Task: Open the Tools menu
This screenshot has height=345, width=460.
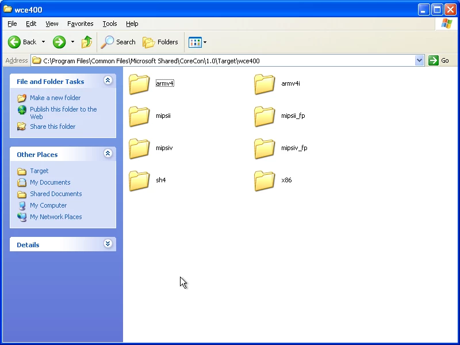Action: [x=109, y=24]
